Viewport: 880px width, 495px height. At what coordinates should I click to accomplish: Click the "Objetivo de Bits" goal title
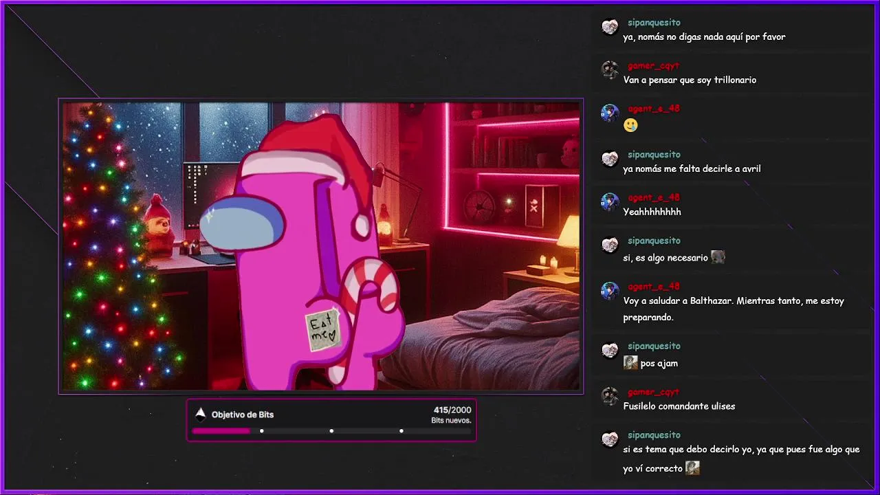point(243,415)
